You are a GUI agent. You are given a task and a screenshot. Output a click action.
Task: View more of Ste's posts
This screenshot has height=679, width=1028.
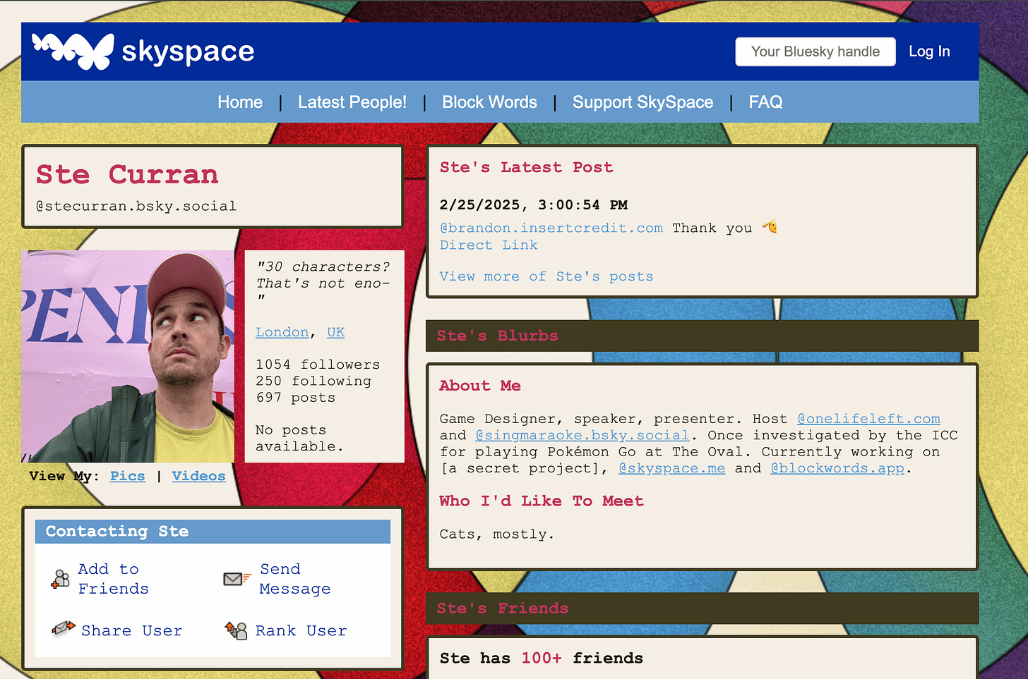[546, 276]
